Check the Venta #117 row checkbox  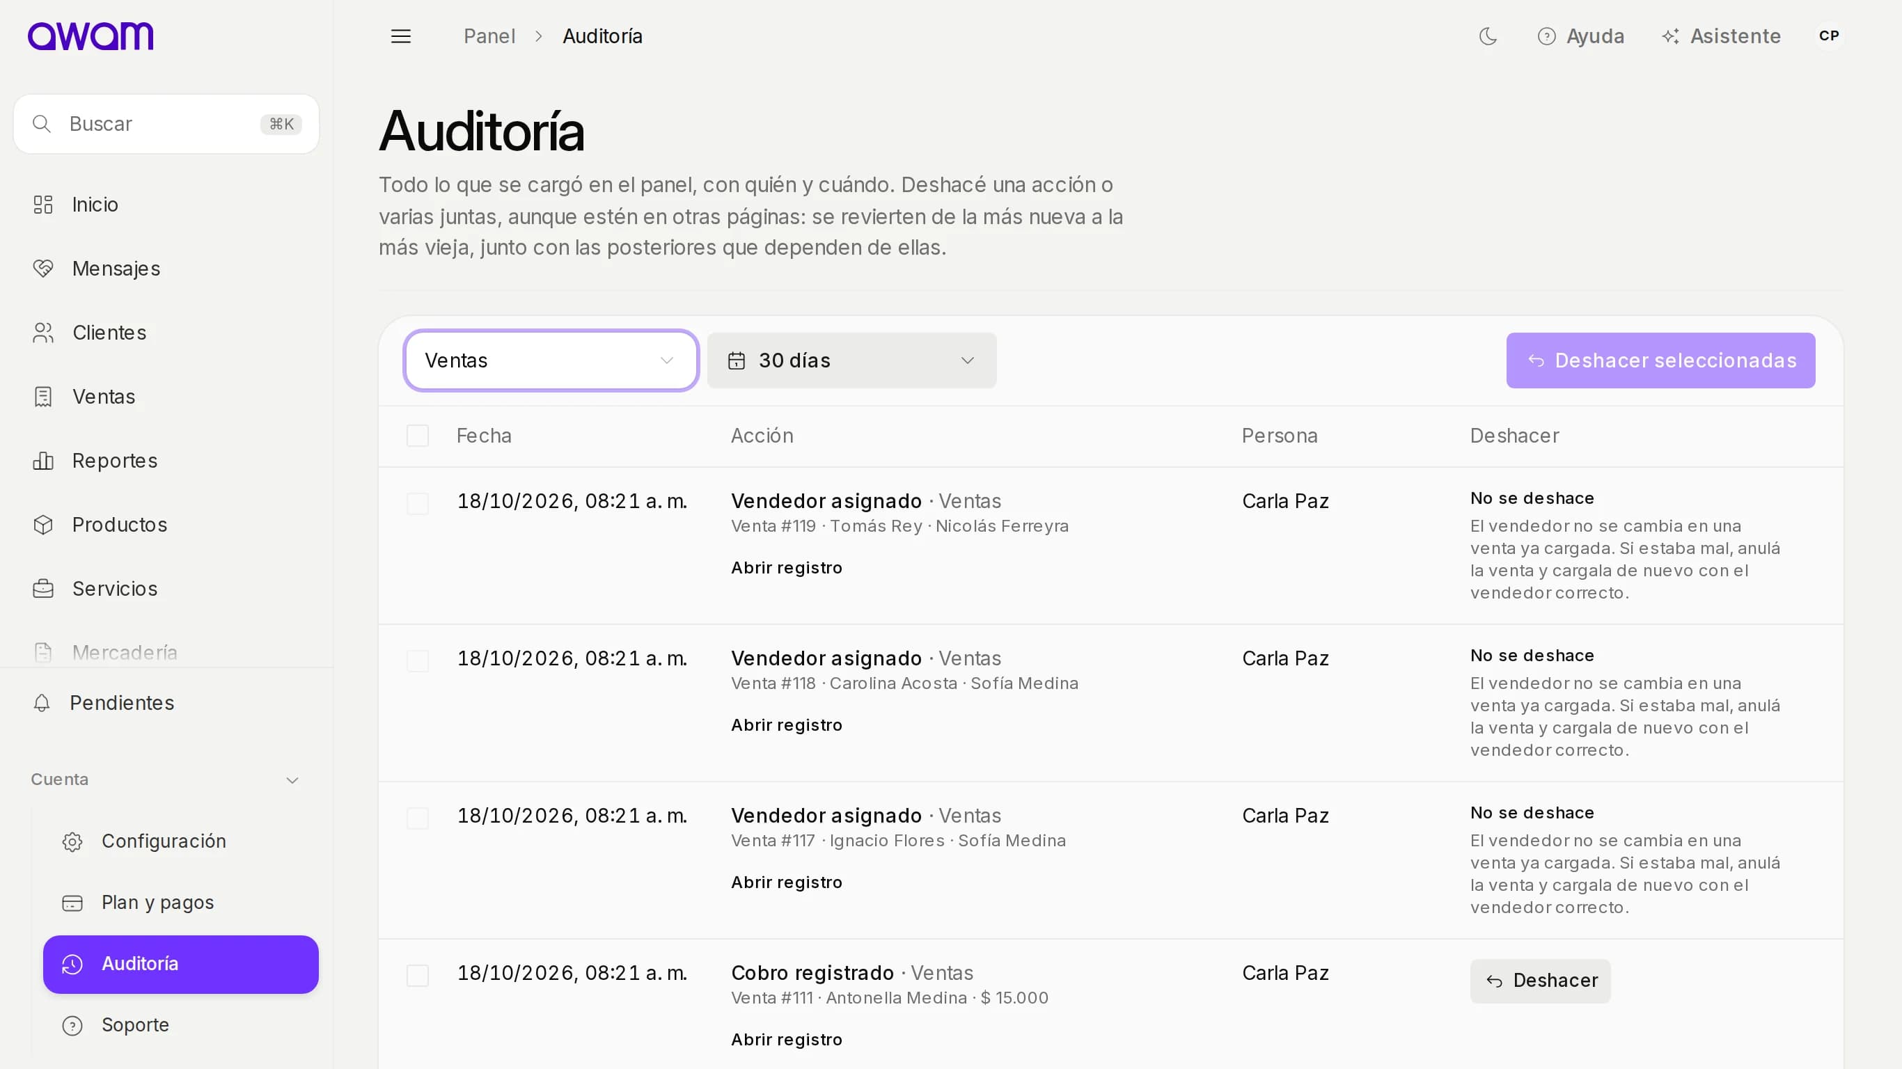pos(418,818)
